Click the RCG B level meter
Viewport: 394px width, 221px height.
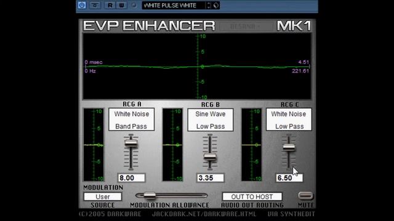click(x=172, y=145)
